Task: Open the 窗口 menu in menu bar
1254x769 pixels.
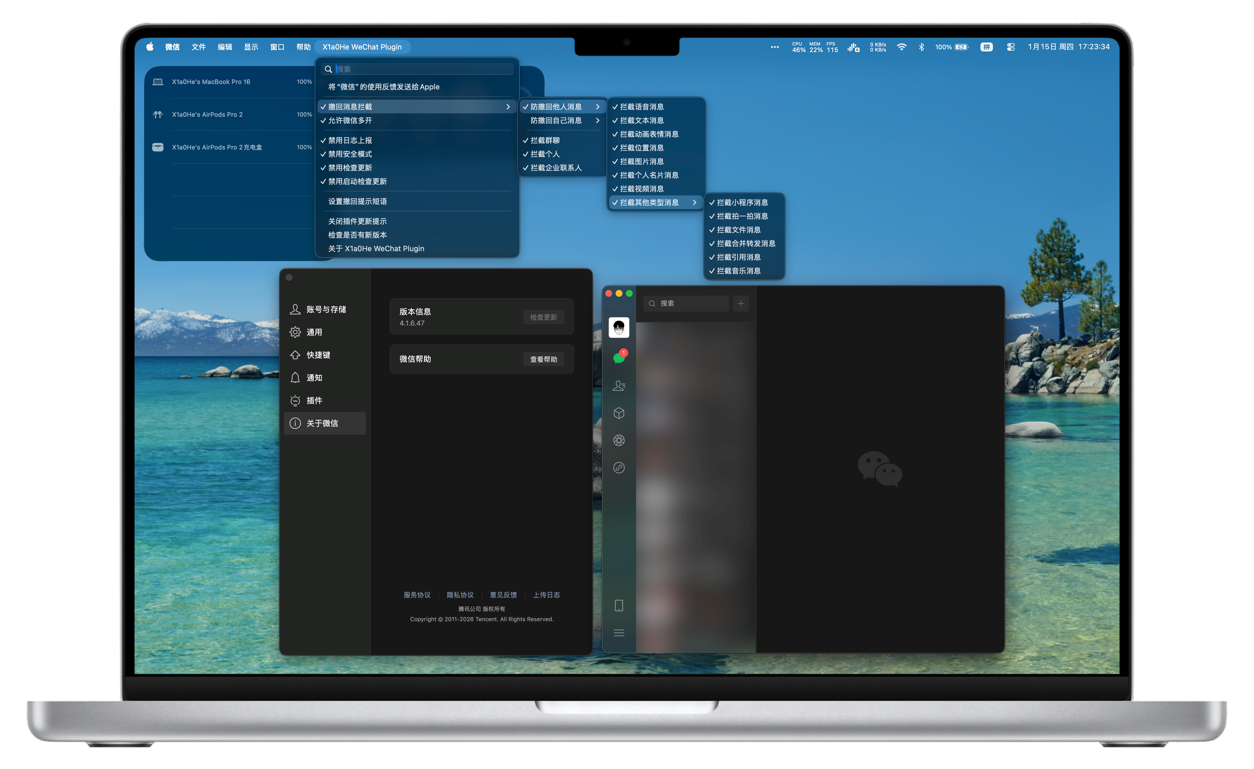Action: 277,47
